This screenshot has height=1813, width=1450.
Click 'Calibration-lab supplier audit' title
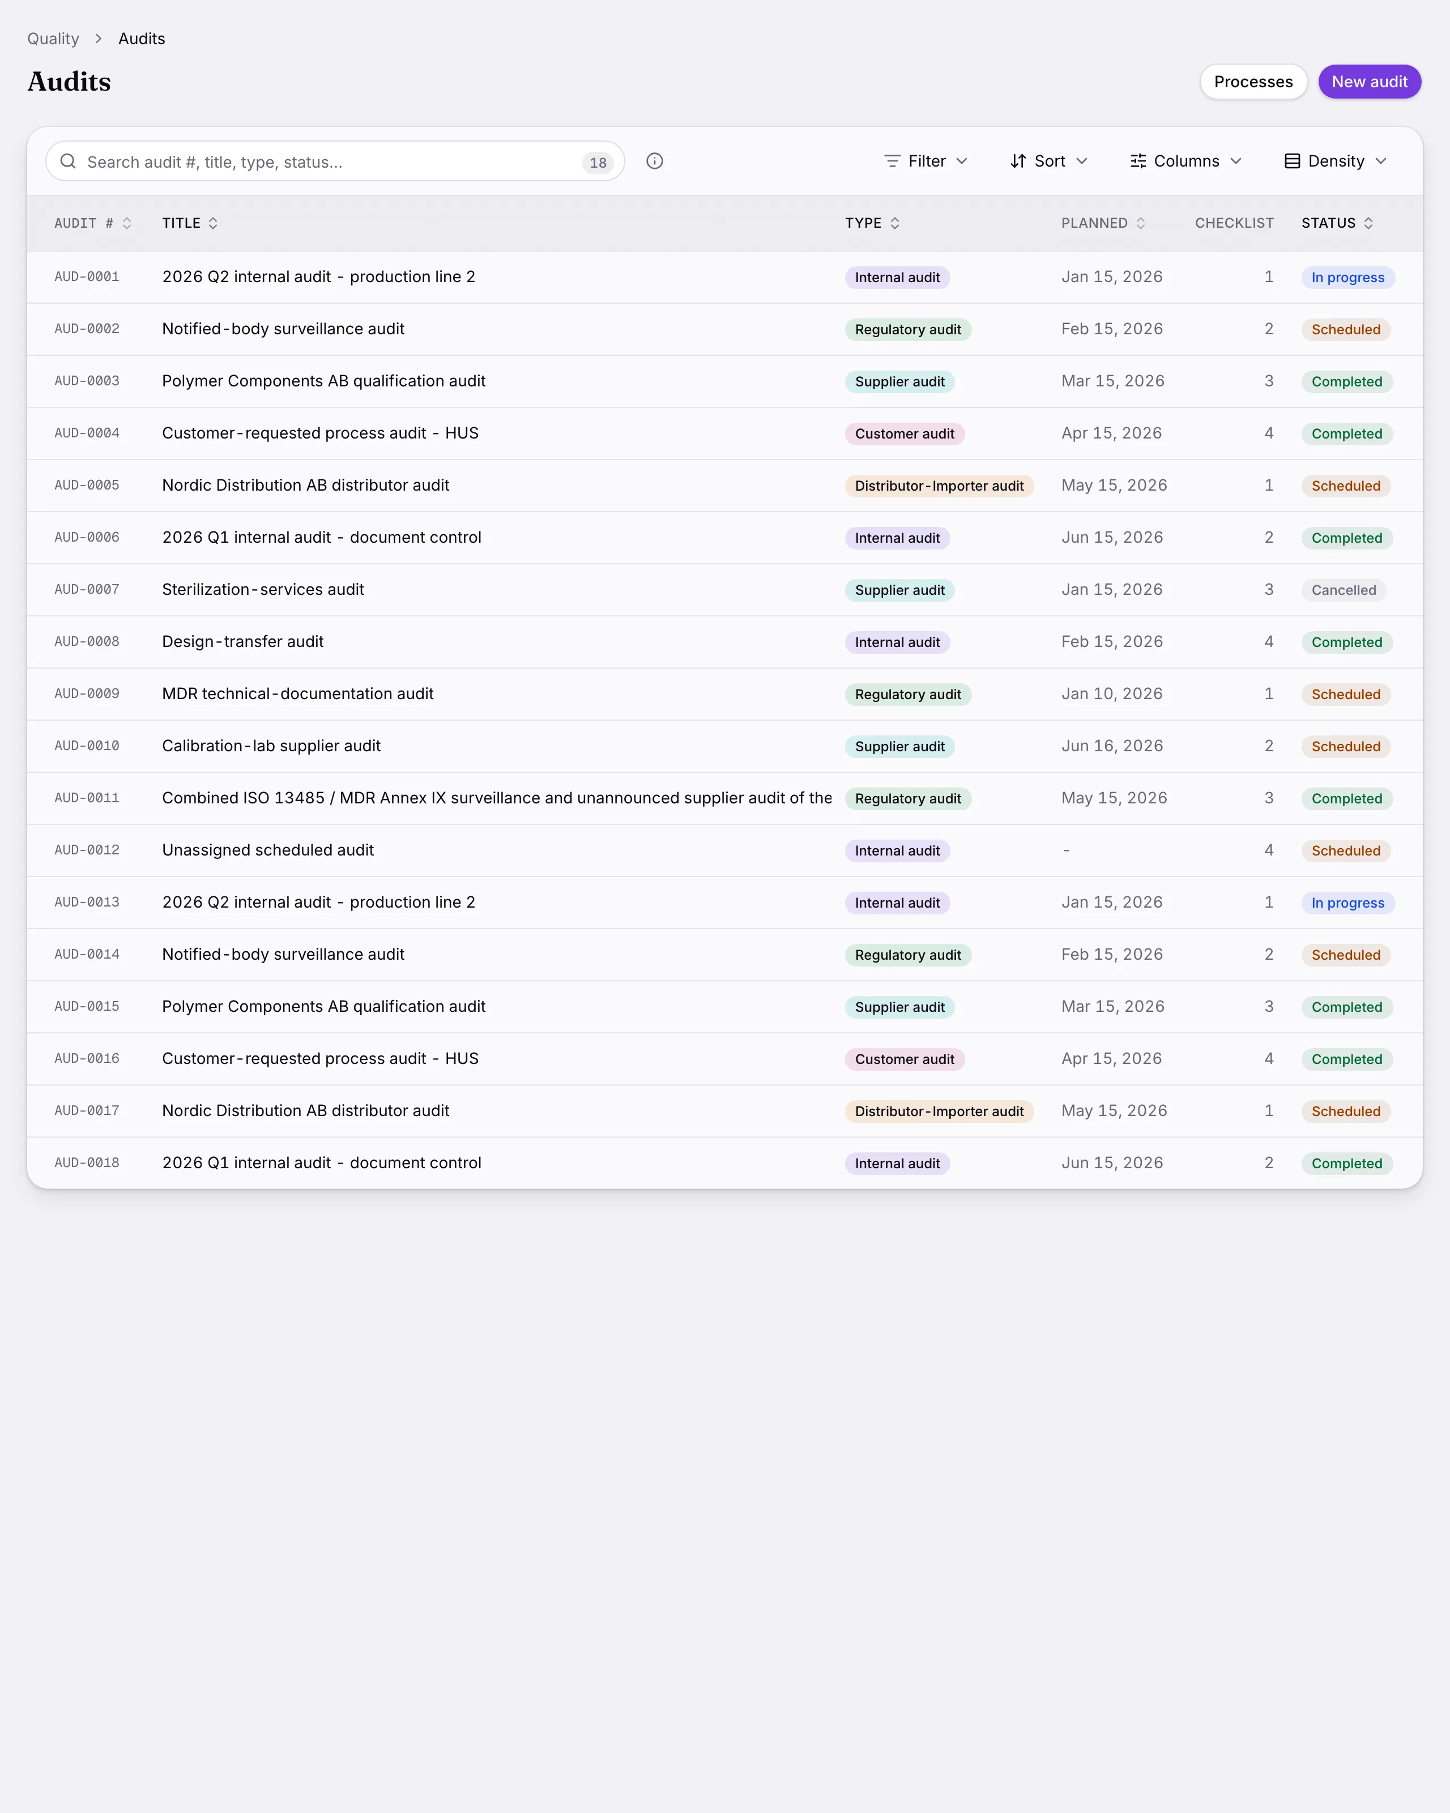tap(271, 746)
